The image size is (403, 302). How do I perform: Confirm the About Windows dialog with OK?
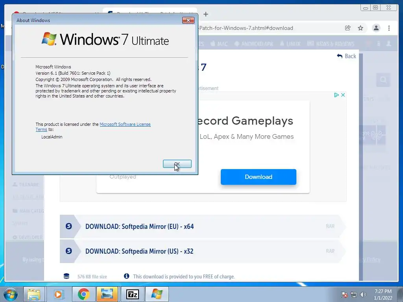(x=177, y=164)
